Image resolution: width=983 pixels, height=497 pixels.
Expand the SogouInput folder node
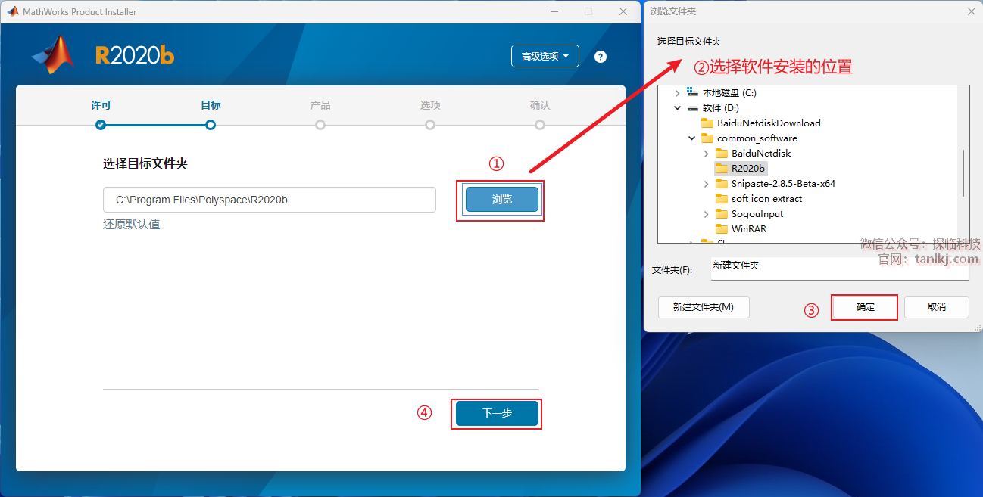click(x=706, y=213)
